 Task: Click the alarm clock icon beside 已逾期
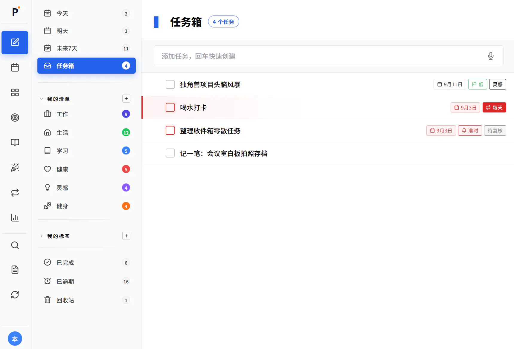click(x=48, y=281)
